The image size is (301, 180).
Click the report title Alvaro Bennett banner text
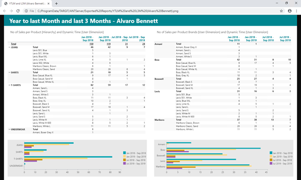click(83, 21)
